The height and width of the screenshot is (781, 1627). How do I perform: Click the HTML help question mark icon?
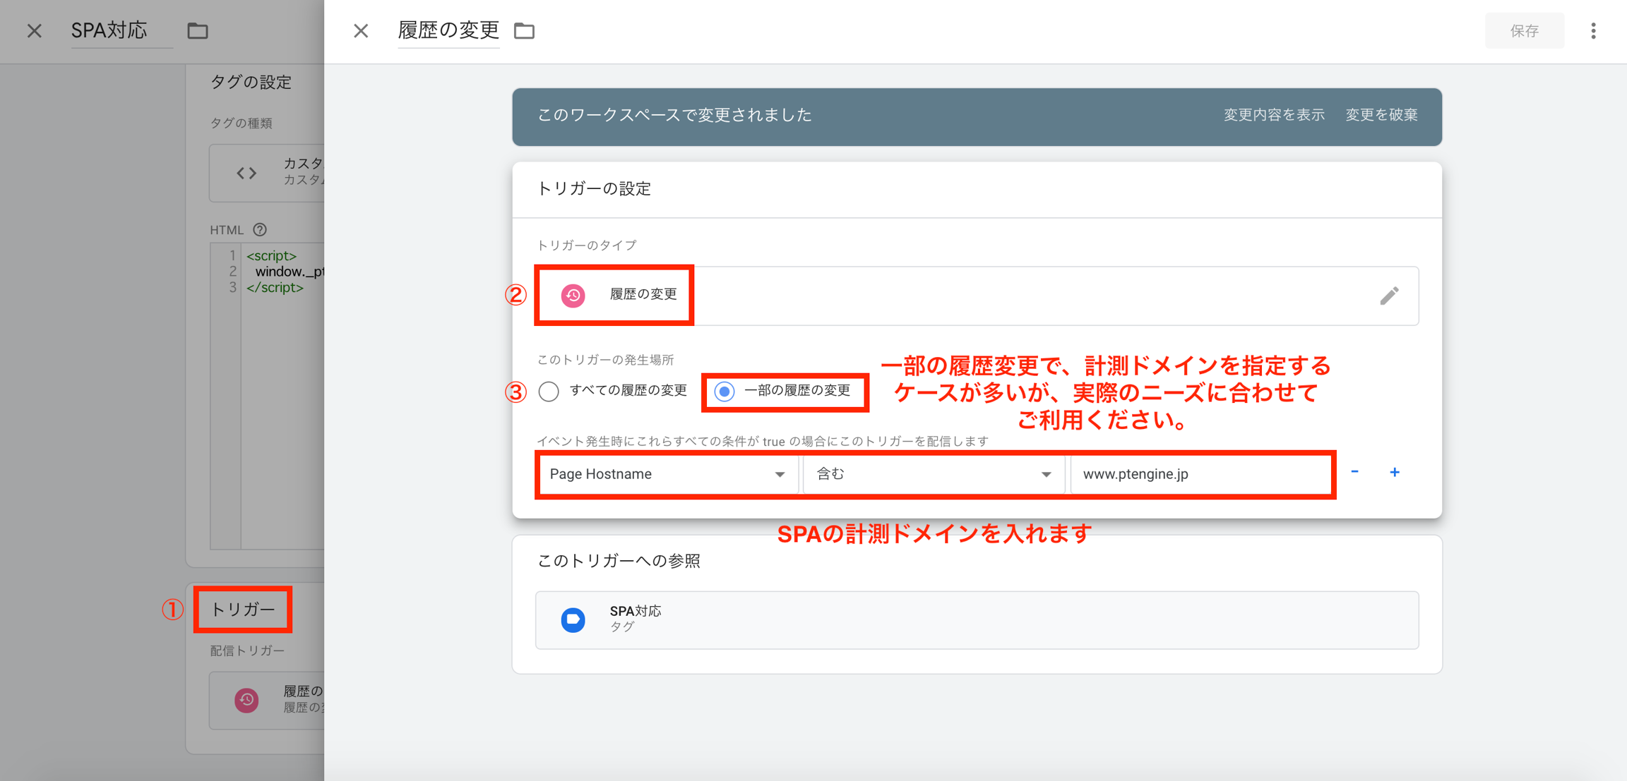pyautogui.click(x=260, y=229)
